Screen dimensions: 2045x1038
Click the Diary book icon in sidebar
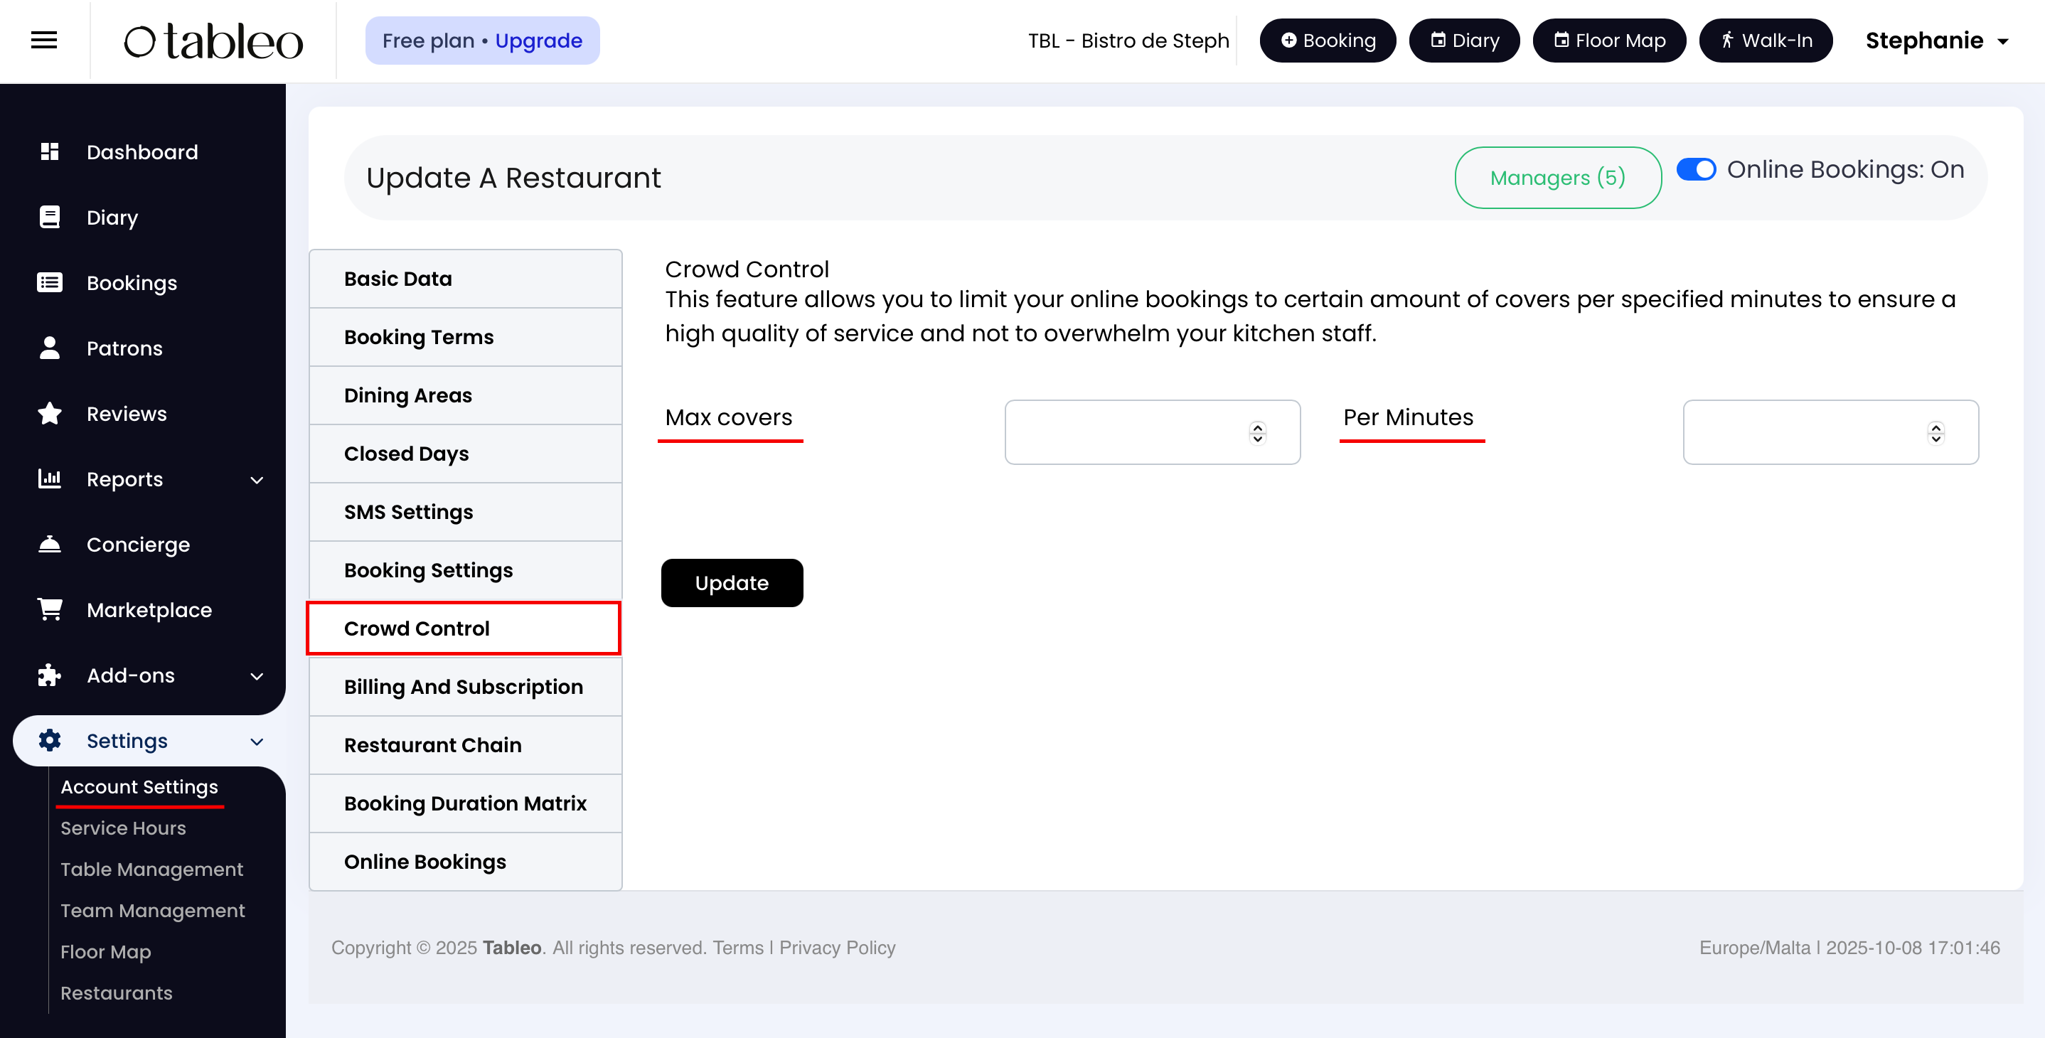click(x=50, y=217)
